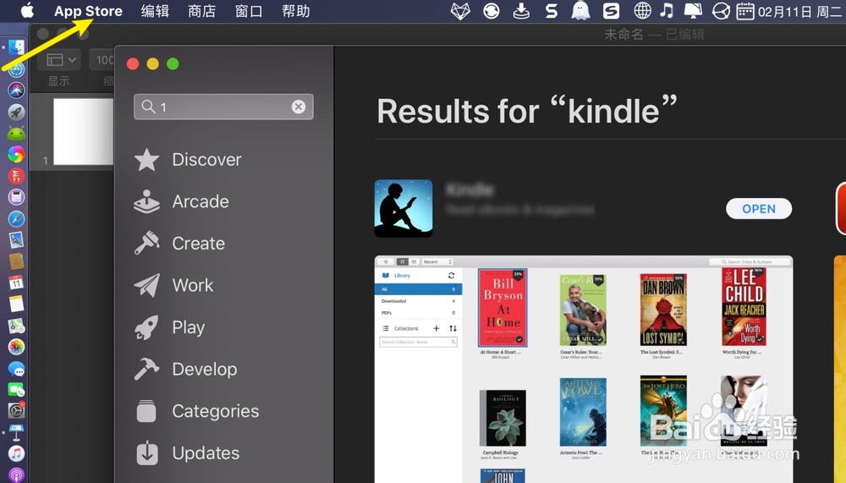Image resolution: width=846 pixels, height=483 pixels.
Task: Click the download tray status icon
Action: 521,11
